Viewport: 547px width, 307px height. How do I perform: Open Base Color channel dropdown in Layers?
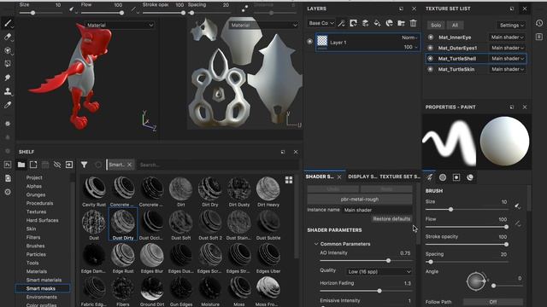click(x=321, y=23)
